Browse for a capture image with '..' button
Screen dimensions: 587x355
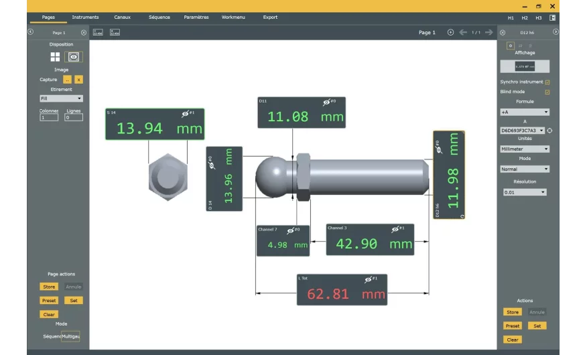click(x=67, y=80)
